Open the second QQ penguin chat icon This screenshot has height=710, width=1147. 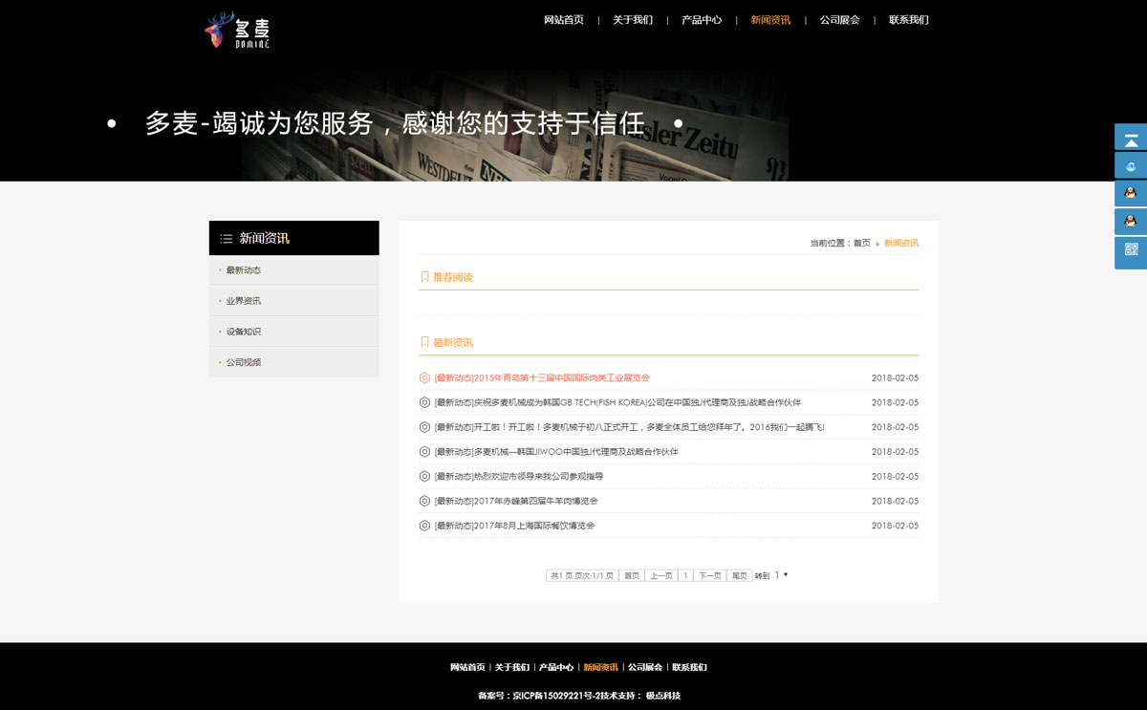(1131, 222)
